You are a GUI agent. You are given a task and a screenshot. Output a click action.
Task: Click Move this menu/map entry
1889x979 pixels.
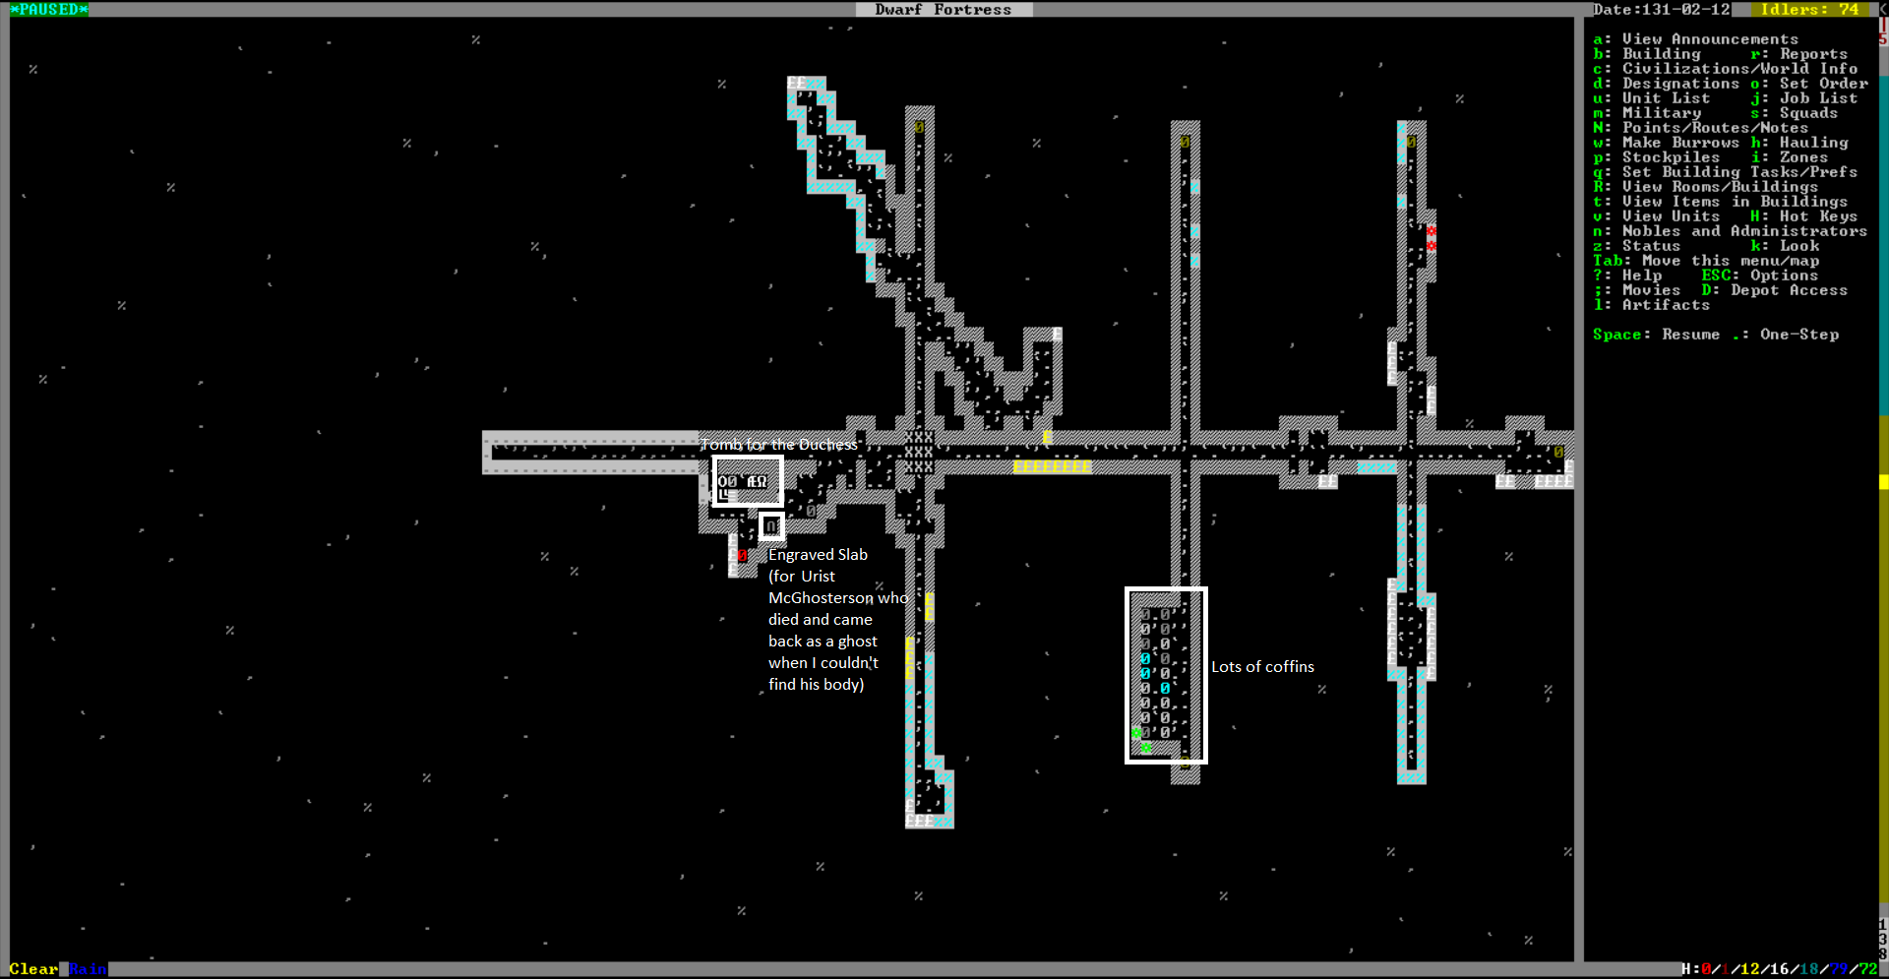[1705, 261]
